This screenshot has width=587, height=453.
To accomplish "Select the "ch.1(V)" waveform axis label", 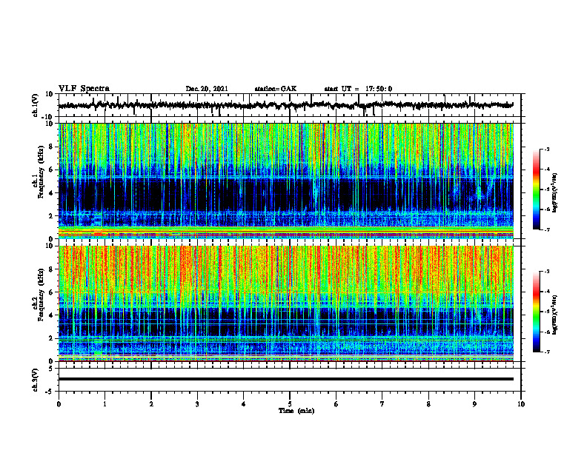I will pyautogui.click(x=35, y=105).
